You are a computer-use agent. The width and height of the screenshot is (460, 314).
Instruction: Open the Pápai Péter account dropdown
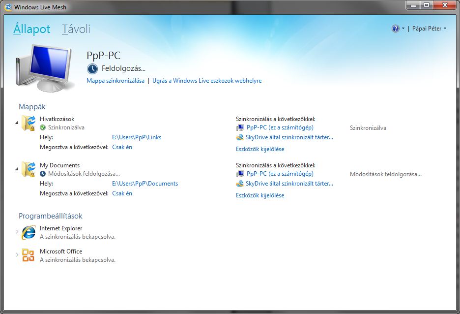click(x=429, y=29)
